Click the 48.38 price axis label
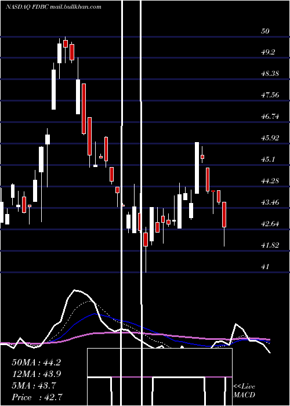 click(270, 74)
